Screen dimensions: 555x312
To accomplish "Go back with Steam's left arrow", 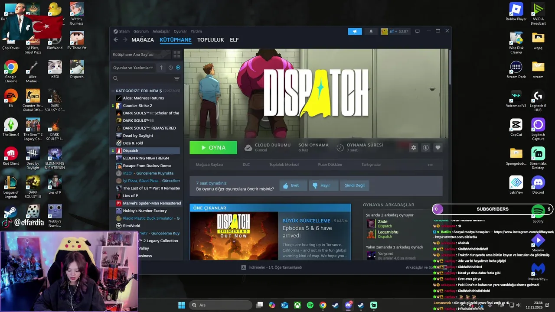I will point(116,40).
